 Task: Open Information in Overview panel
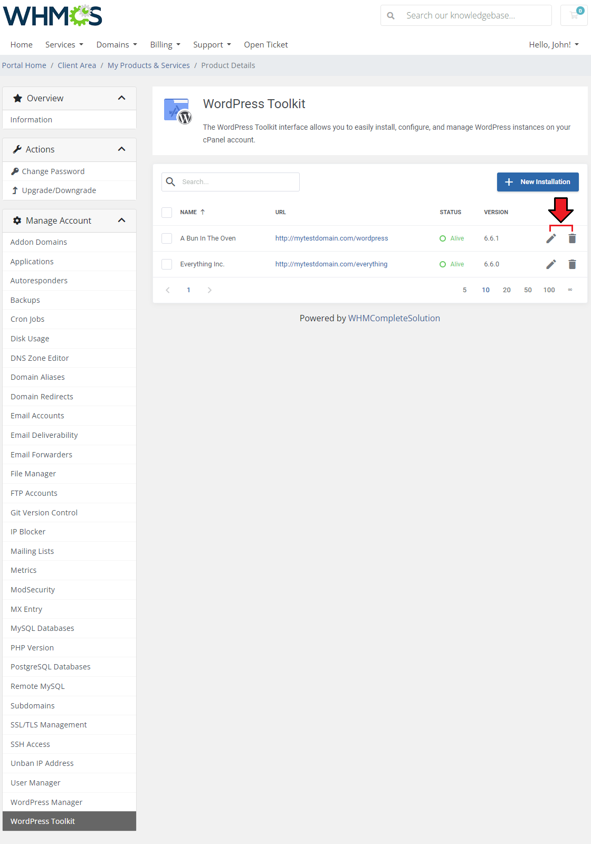point(70,120)
